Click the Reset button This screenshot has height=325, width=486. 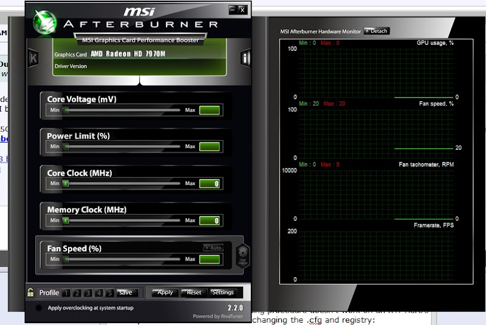pyautogui.click(x=194, y=292)
